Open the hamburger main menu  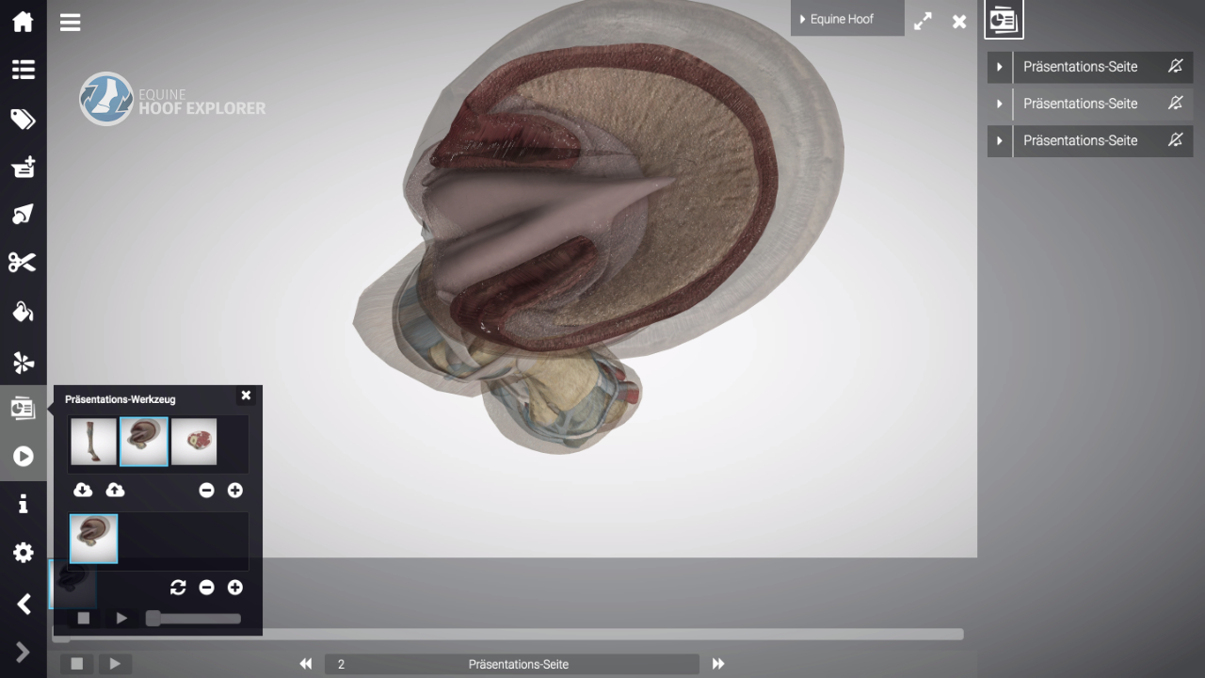pyautogui.click(x=71, y=23)
